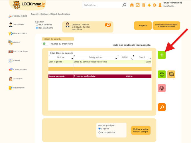Viewport: 191px width, 143px height.
Task: Select 'Le propriétaire' as payer
Action: click(99, 132)
